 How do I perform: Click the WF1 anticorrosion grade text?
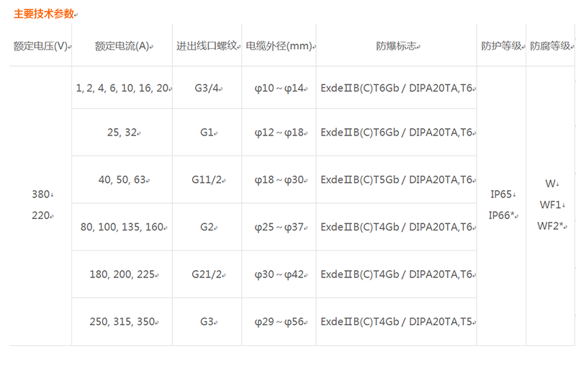point(550,205)
